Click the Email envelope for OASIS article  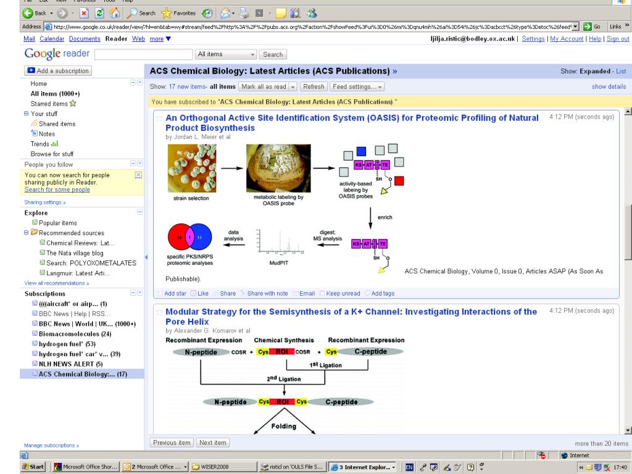296,293
